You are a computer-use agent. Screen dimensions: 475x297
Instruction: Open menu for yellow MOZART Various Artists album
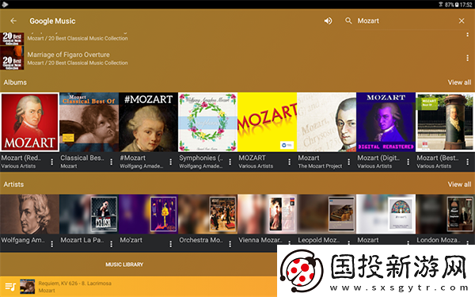(x=290, y=162)
